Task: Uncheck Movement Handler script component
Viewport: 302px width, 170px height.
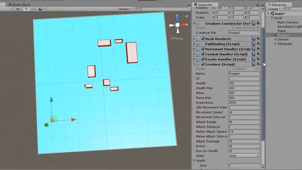Action: click(x=203, y=49)
